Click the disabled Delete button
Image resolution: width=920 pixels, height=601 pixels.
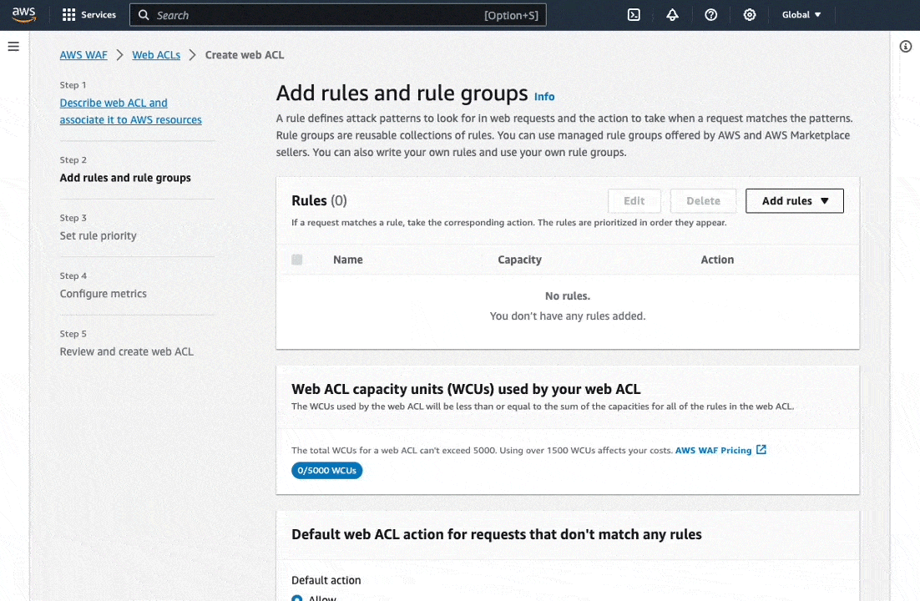pos(703,200)
